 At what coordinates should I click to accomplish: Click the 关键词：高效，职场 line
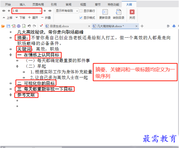pyautogui.click(x=38, y=49)
